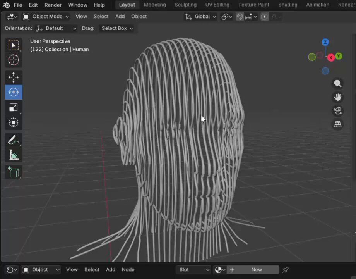The height and width of the screenshot is (279, 356).
Task: Switch to the UV Editing workspace tab
Action: coord(217,5)
